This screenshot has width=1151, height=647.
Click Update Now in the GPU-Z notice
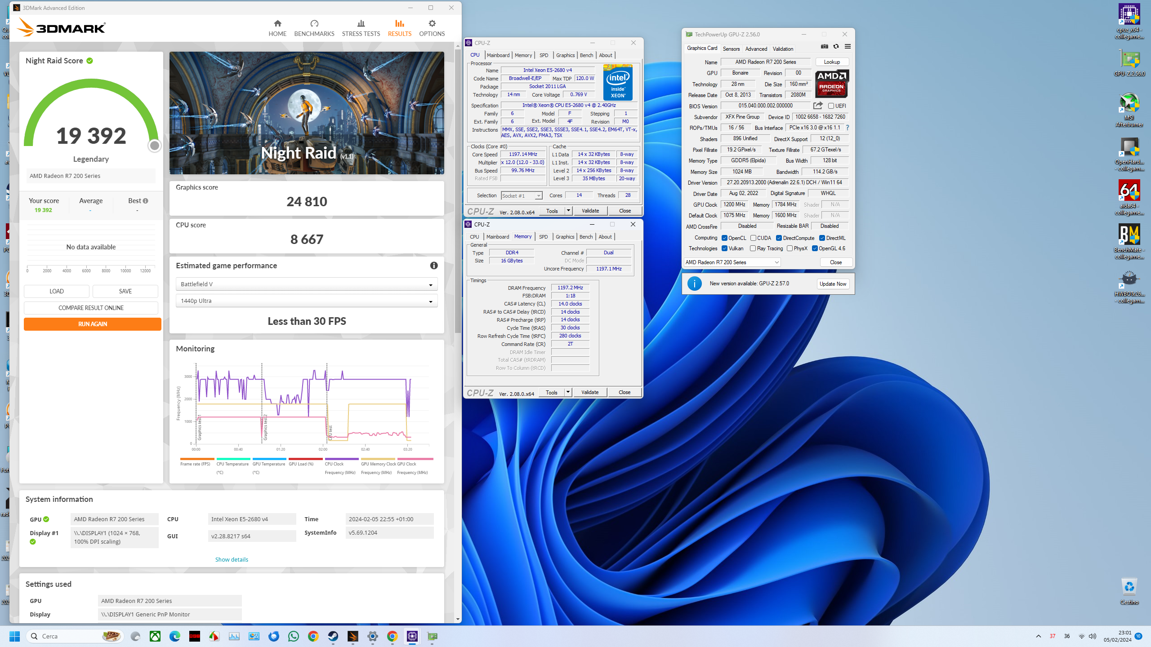[833, 284]
